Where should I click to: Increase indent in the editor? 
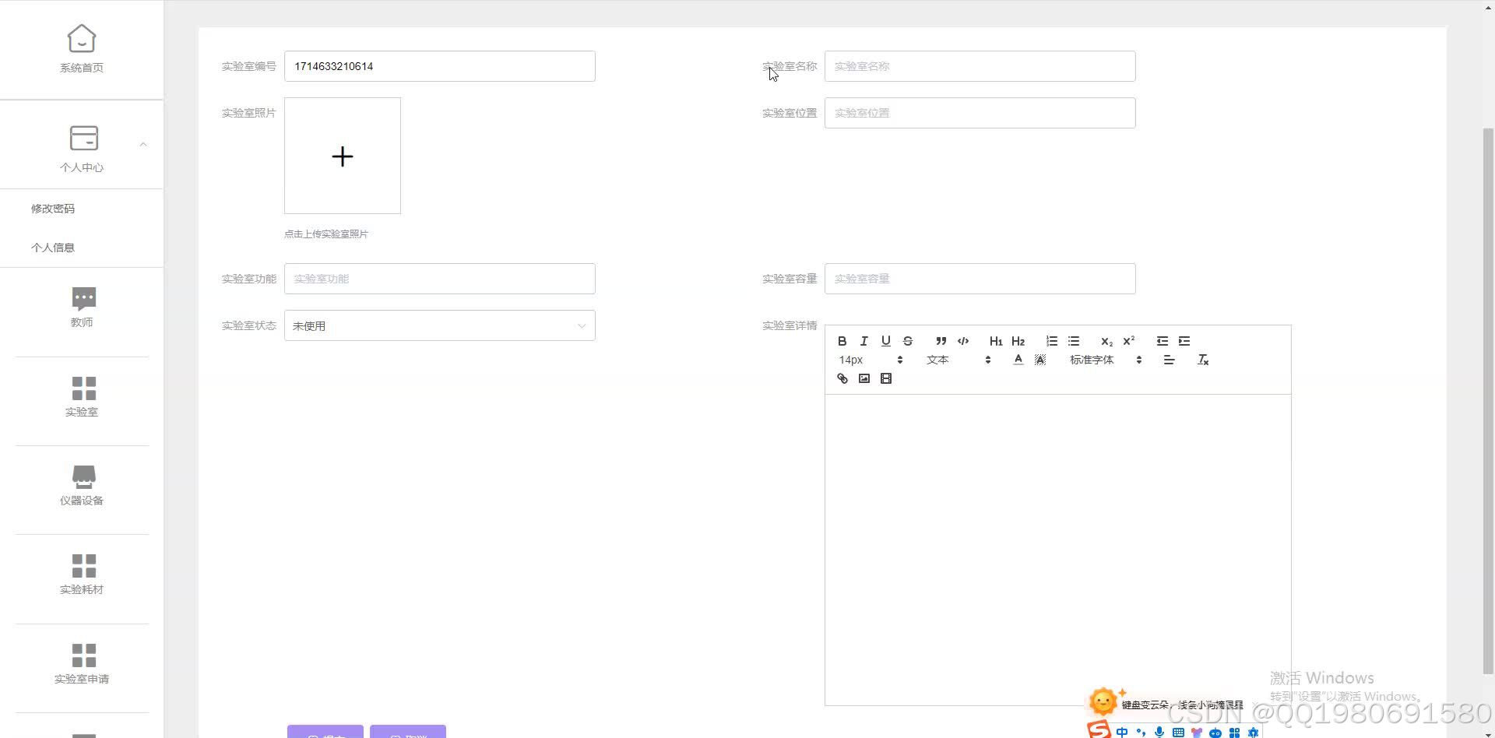[1184, 341]
